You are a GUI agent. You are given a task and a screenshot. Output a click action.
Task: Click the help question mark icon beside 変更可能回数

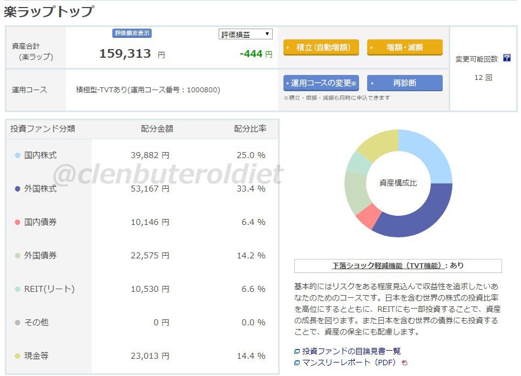coord(507,58)
